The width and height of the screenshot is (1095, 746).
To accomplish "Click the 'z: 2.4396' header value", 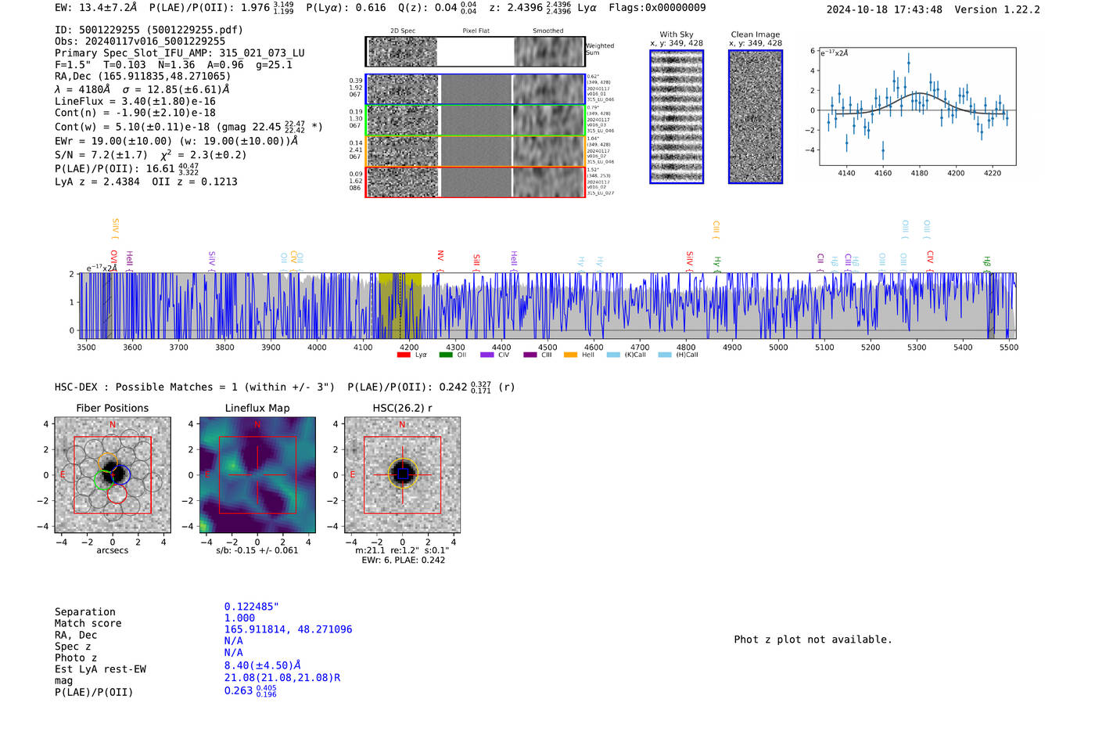I will (x=515, y=8).
